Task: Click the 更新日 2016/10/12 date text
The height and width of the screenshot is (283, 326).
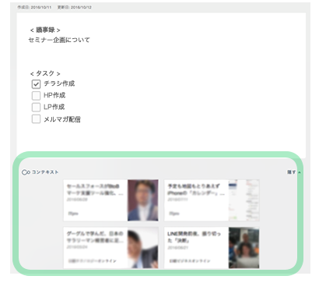Action: (x=75, y=8)
